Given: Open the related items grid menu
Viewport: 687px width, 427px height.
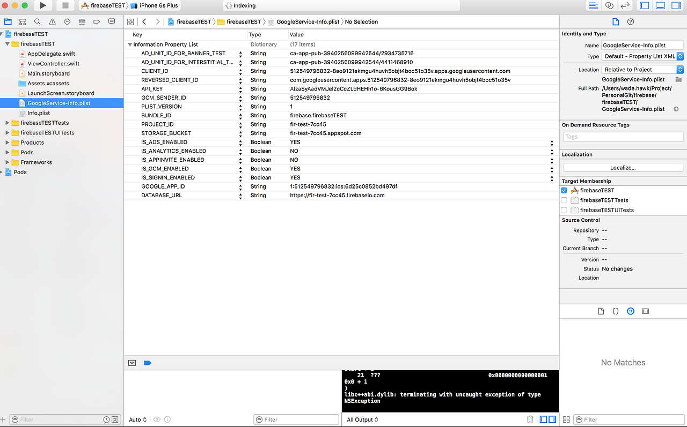Looking at the screenshot, I should [130, 22].
